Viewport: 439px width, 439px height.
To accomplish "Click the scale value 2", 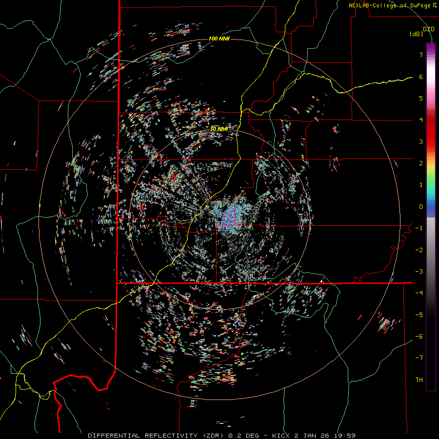I will (x=421, y=163).
